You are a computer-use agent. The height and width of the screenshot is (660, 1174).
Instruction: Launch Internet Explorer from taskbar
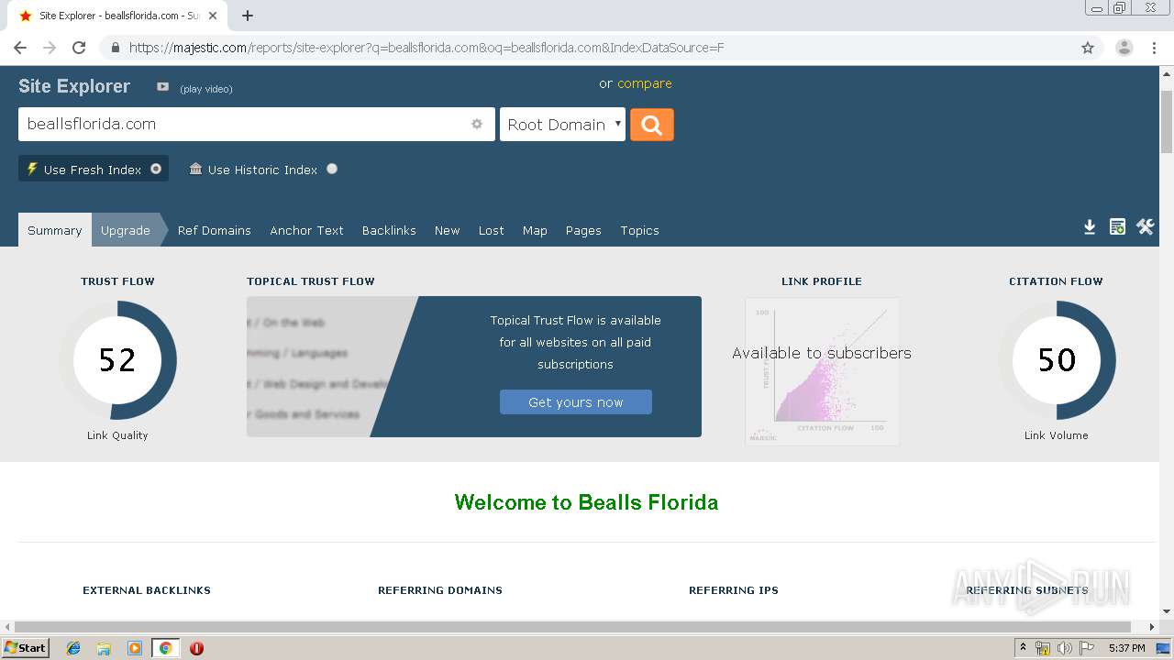(73, 648)
